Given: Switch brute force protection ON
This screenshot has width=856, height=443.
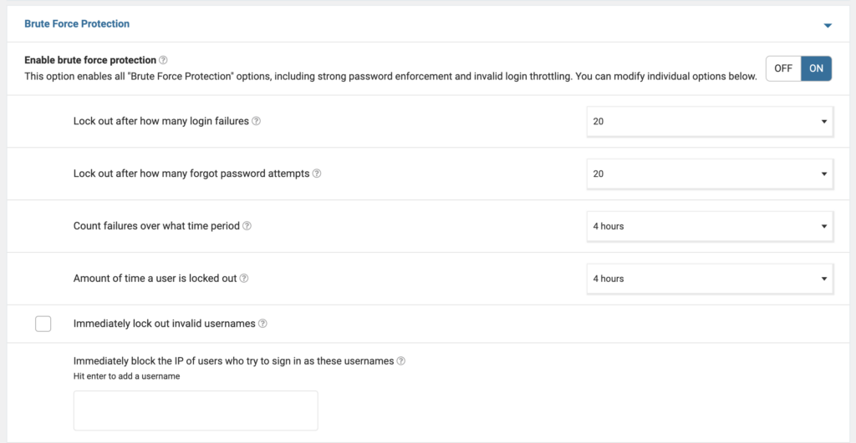Looking at the screenshot, I should 816,68.
